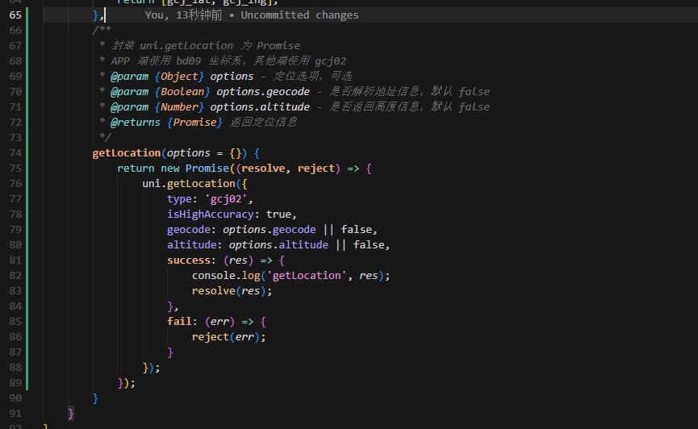Click Promise in the 'new Promise' expression
Image resolution: width=698 pixels, height=429 pixels.
(207, 168)
